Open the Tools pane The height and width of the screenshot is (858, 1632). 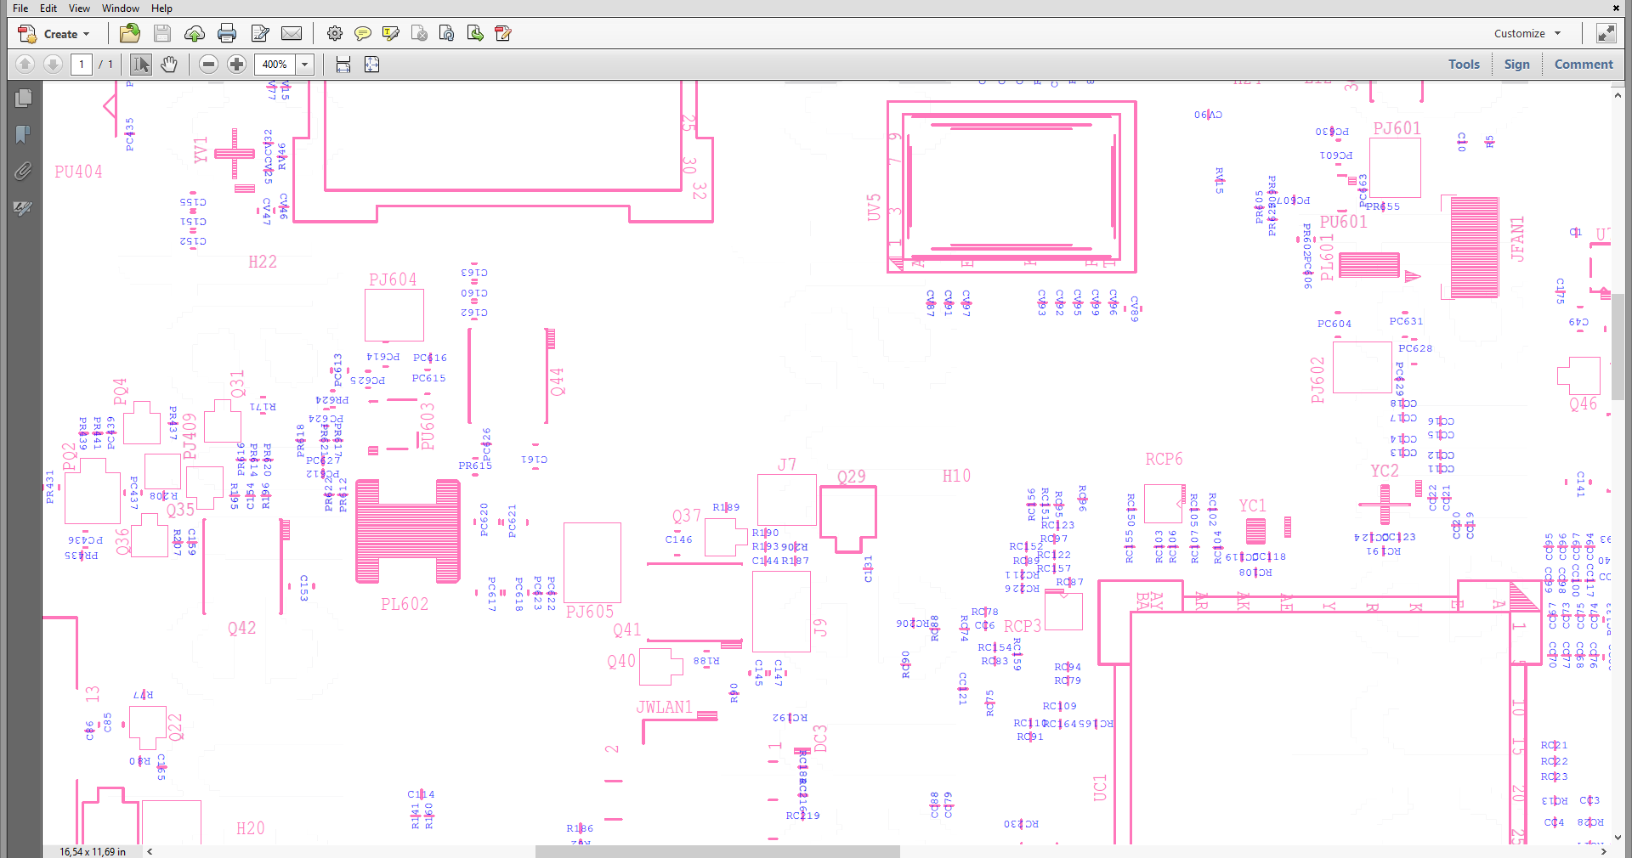pos(1464,64)
